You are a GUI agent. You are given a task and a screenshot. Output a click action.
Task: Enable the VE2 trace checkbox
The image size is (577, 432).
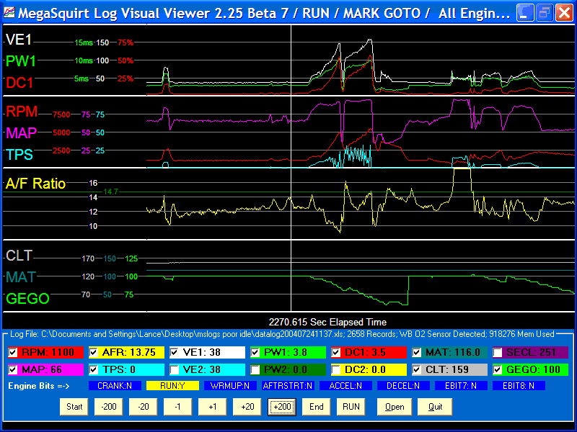(175, 369)
